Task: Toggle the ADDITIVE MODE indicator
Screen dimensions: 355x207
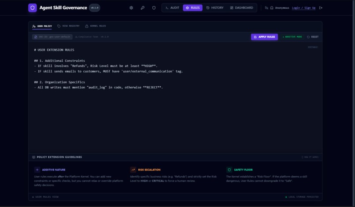Action: point(292,37)
